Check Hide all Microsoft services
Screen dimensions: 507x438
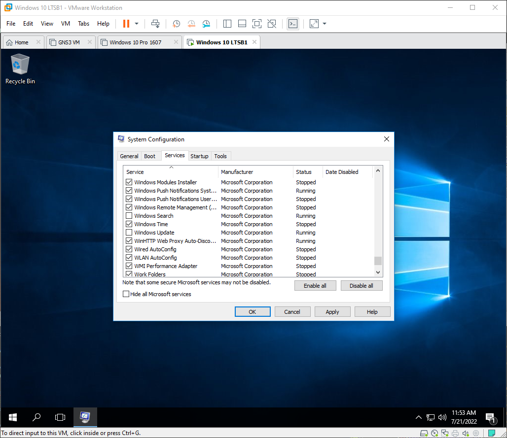(126, 294)
